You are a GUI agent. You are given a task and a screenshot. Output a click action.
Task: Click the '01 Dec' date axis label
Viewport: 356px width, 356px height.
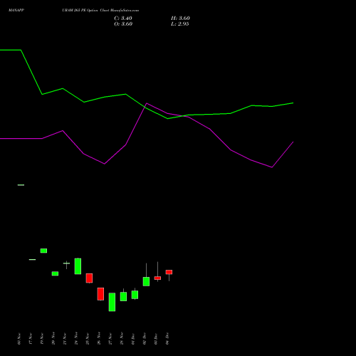tap(133, 338)
